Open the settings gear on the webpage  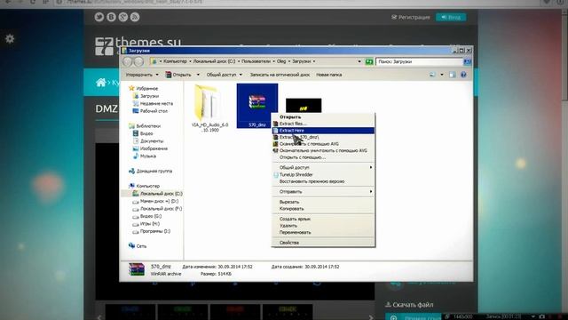[x=10, y=38]
